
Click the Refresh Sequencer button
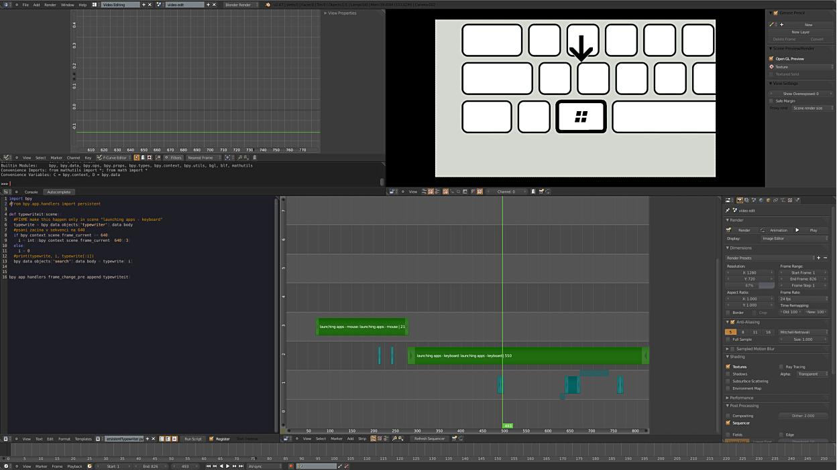click(x=429, y=439)
